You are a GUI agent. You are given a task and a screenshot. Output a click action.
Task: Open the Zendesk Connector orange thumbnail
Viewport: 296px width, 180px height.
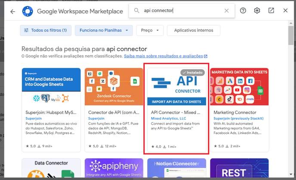click(x=114, y=86)
